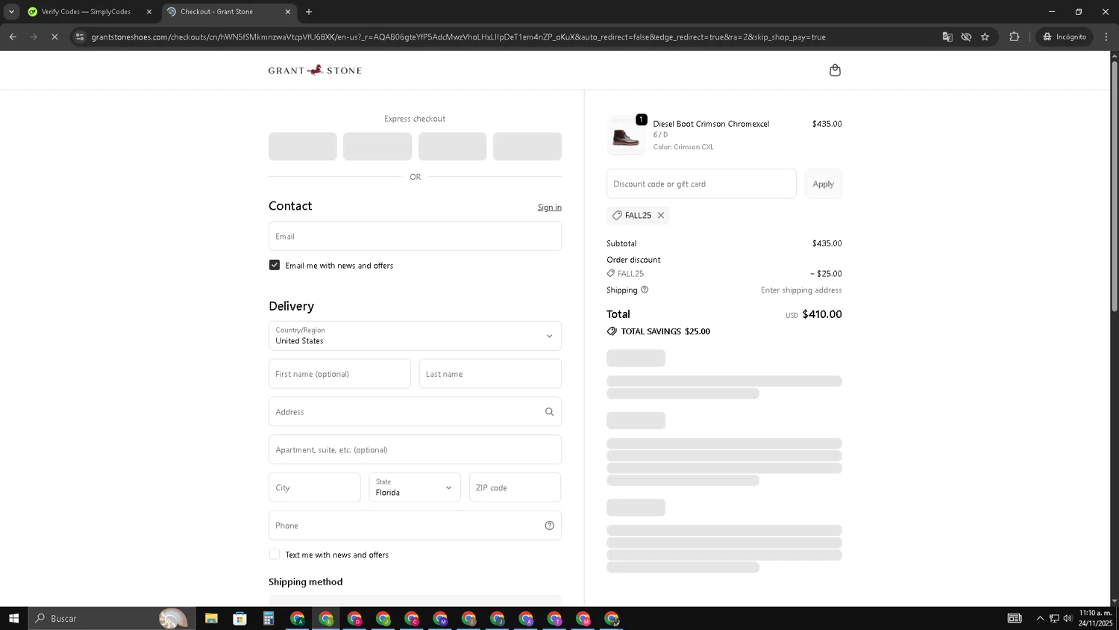Select the Checkout - Grant Stone tab
Image resolution: width=1119 pixels, height=630 pixels.
[217, 12]
